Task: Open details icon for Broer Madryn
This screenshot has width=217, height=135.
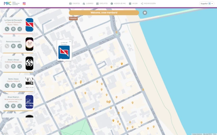Action: point(13,106)
